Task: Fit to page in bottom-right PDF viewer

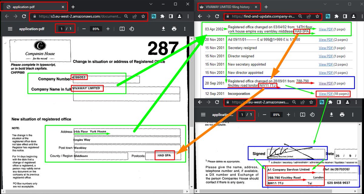Action: click(302, 115)
